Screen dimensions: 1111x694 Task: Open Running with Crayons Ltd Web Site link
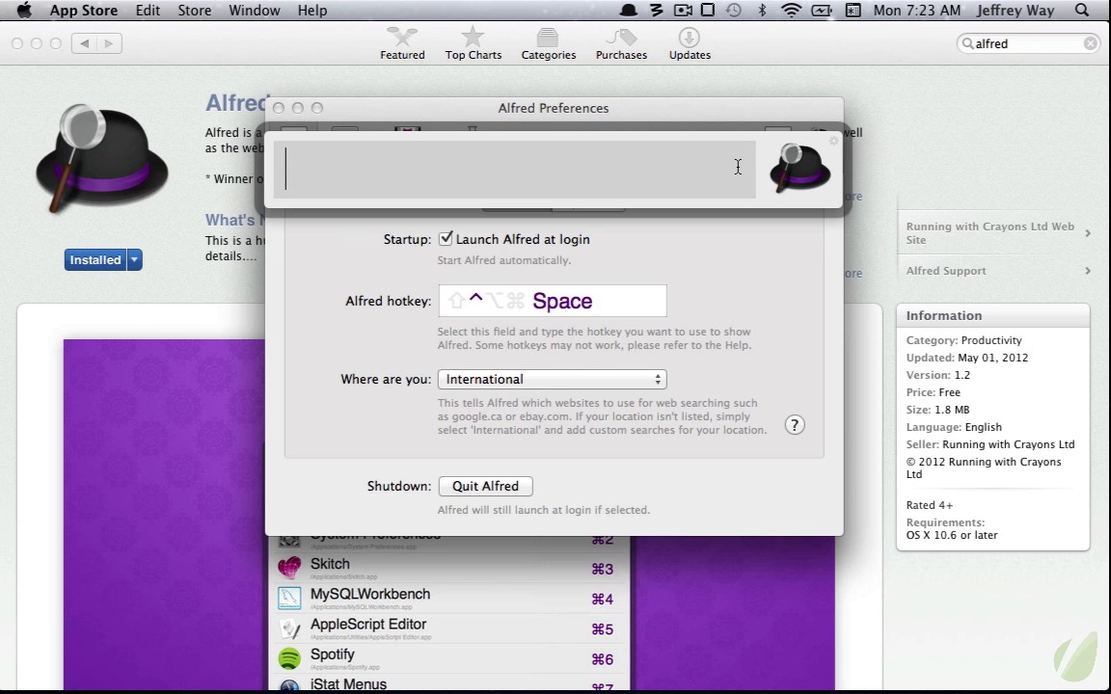tap(997, 233)
